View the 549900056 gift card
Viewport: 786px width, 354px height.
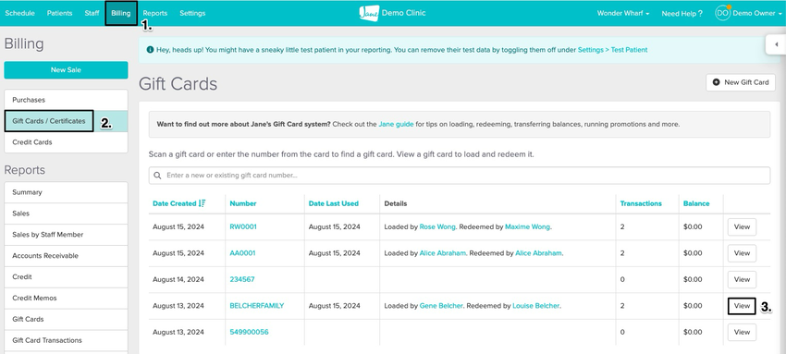coord(742,332)
